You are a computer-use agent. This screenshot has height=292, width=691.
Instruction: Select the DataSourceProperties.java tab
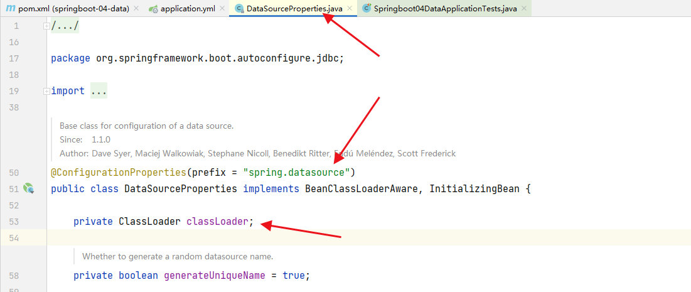click(x=293, y=8)
